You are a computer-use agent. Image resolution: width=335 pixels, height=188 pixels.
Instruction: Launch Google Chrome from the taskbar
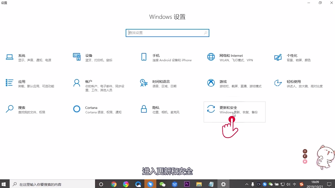(114, 185)
